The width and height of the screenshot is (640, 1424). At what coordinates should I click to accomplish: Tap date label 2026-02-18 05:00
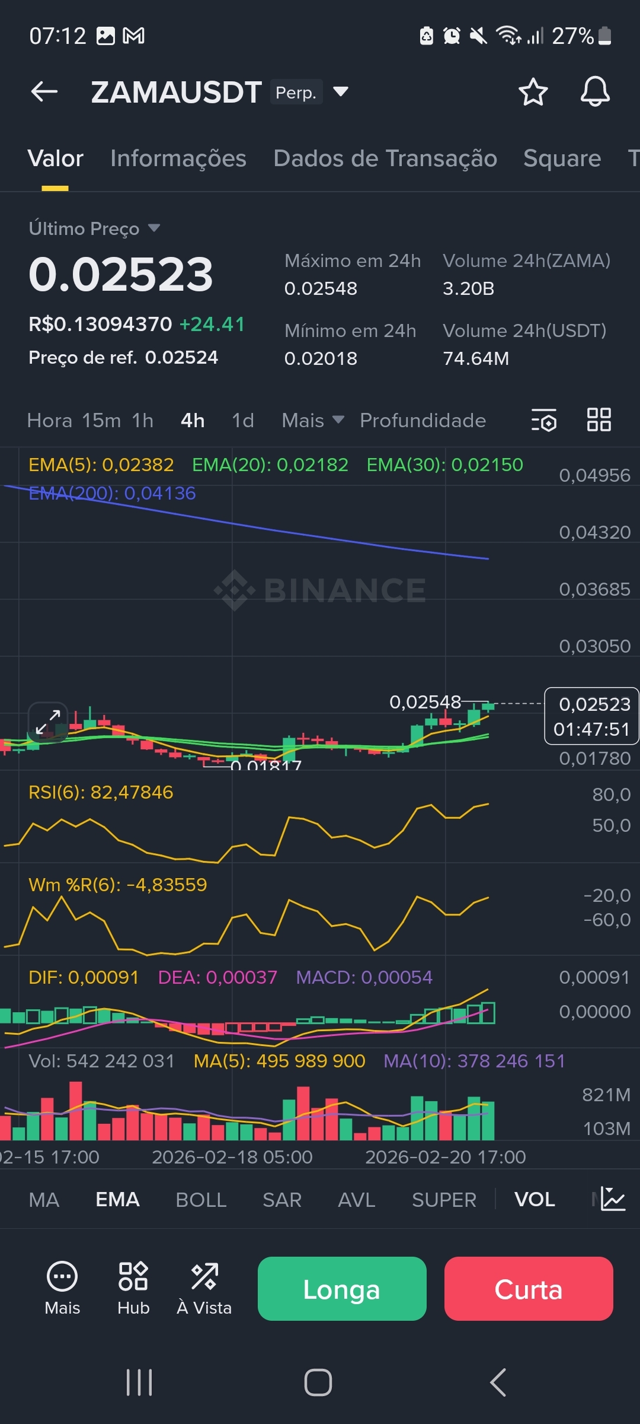(x=232, y=1157)
